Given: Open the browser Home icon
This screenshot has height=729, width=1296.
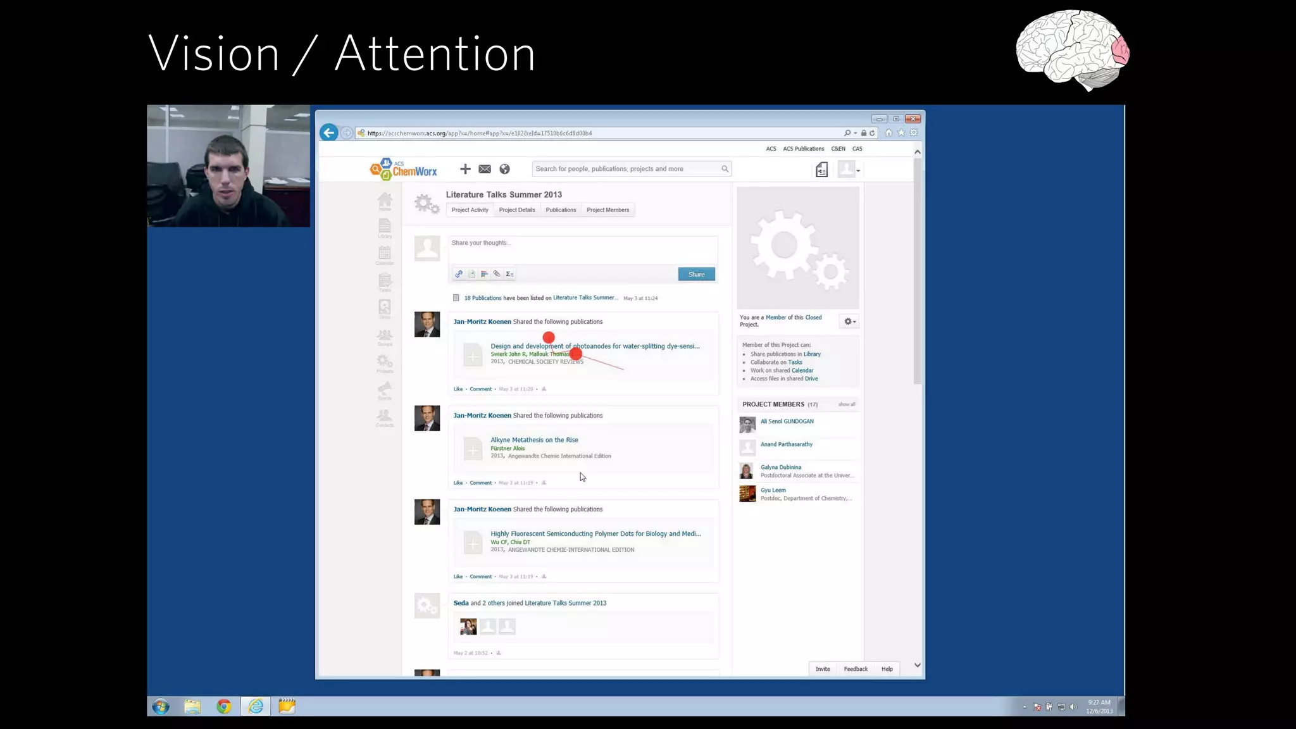Looking at the screenshot, I should [x=888, y=133].
